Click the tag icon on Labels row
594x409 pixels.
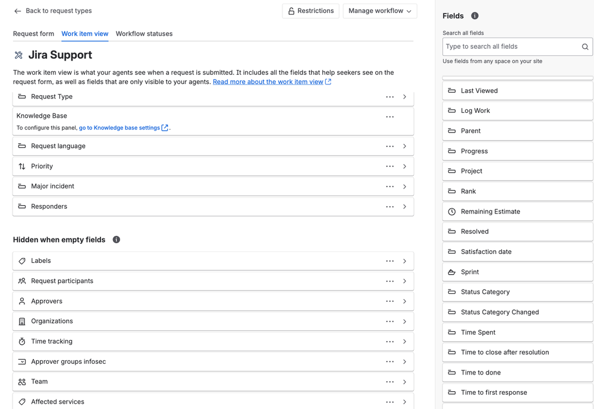[22, 261]
